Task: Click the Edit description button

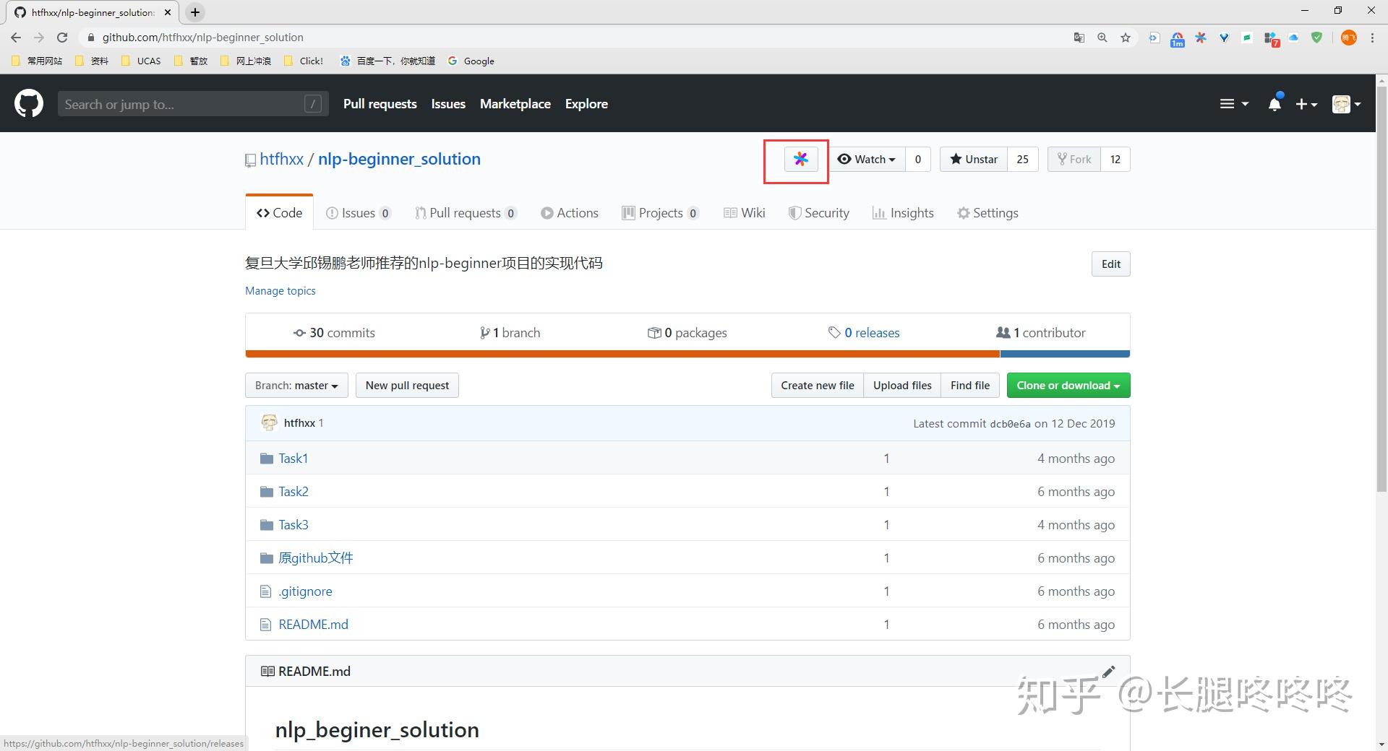Action: click(x=1110, y=264)
